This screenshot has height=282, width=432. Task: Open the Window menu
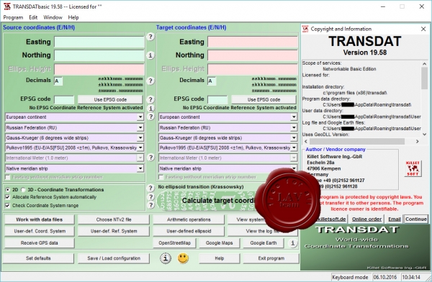53,17
